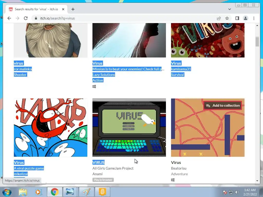Select the Survival genre tag
Viewport: 263px width, 197px height.
(x=177, y=75)
